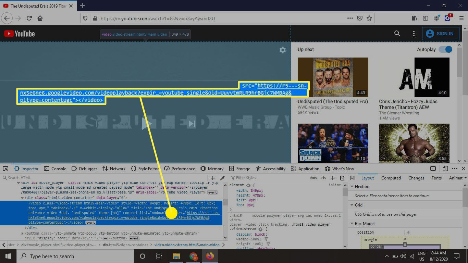Select div.html5-video-container breadcrumb
468x263 pixels.
125,245
